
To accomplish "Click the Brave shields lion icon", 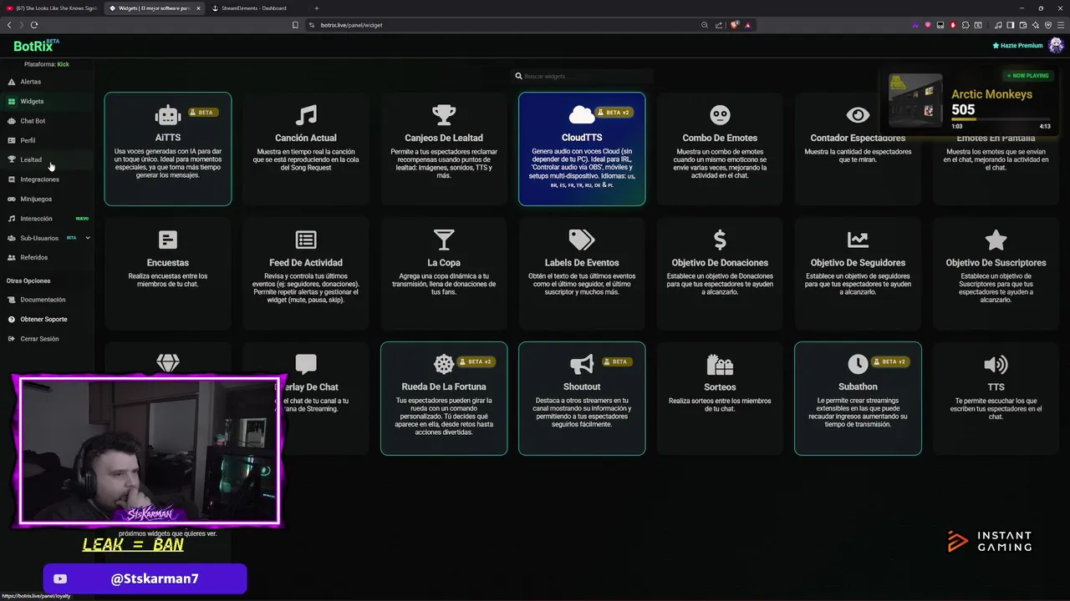I will click(x=736, y=25).
